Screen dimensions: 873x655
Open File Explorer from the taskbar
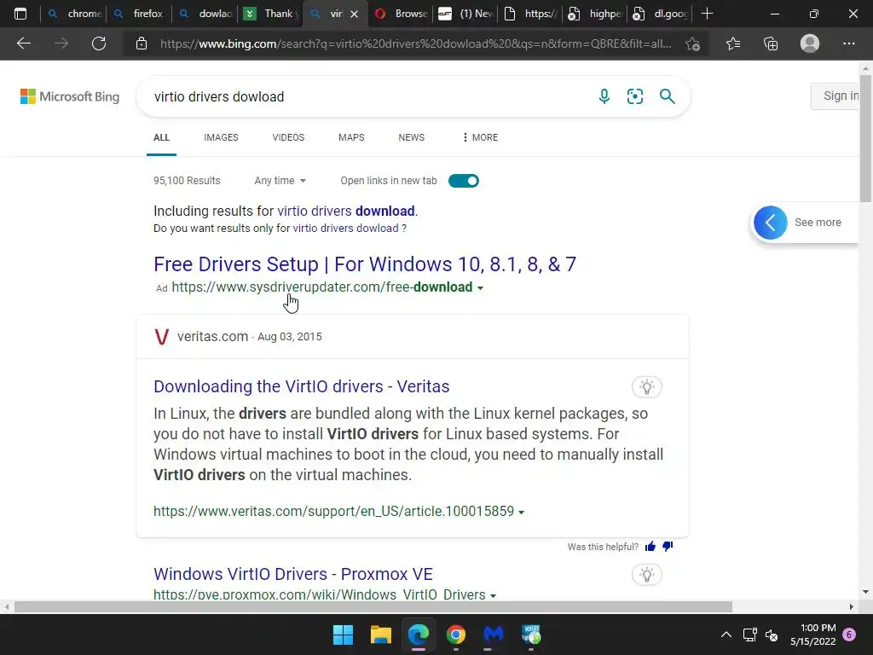(381, 635)
